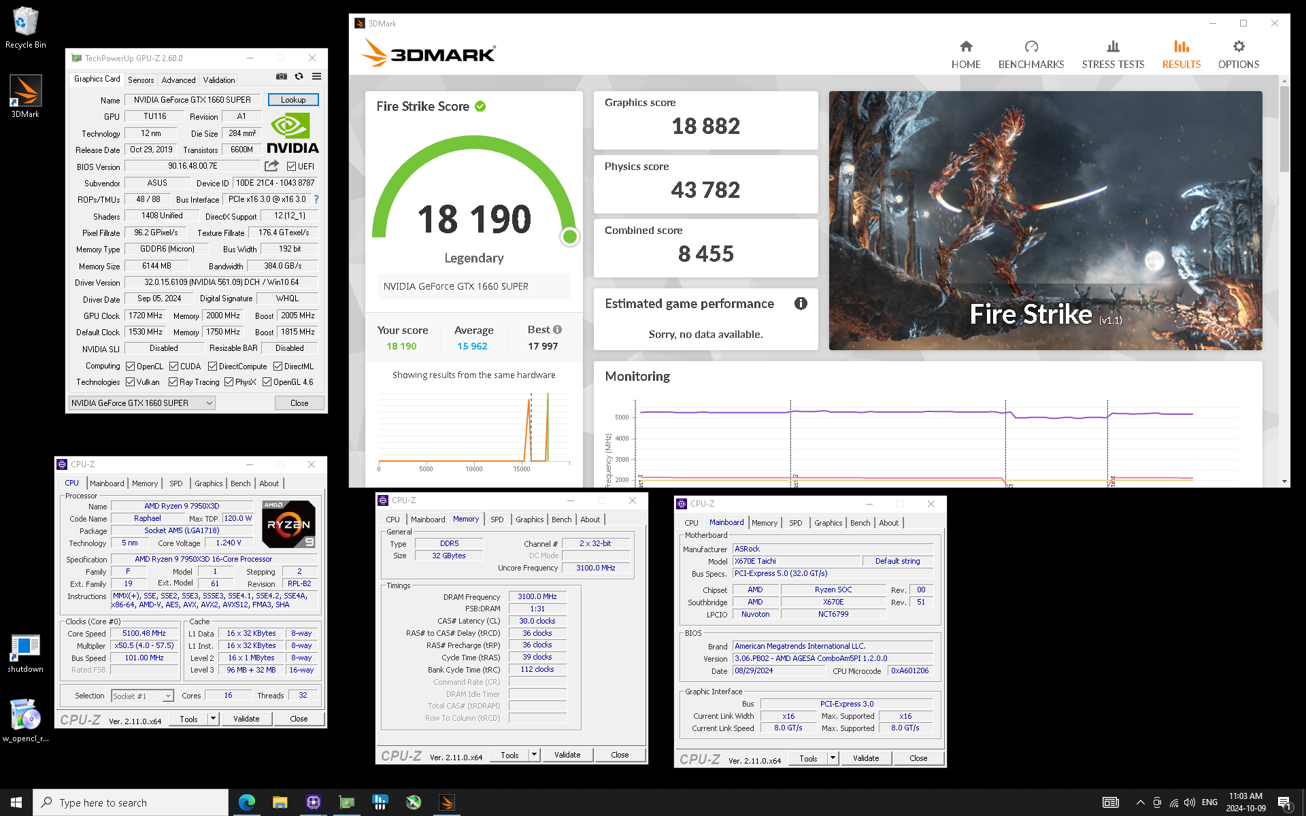
Task: Open File Explorer from taskbar
Action: click(x=280, y=802)
